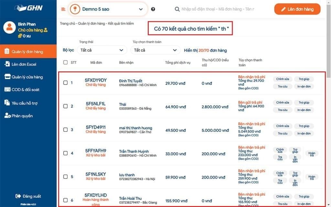The image size is (331, 207).
Task: Click the help question mark icon
Action: click(x=153, y=9)
